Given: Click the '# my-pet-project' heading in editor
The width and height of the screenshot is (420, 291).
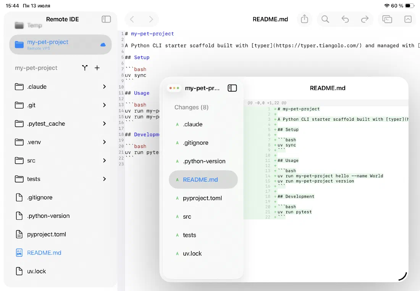Looking at the screenshot, I should [149, 34].
